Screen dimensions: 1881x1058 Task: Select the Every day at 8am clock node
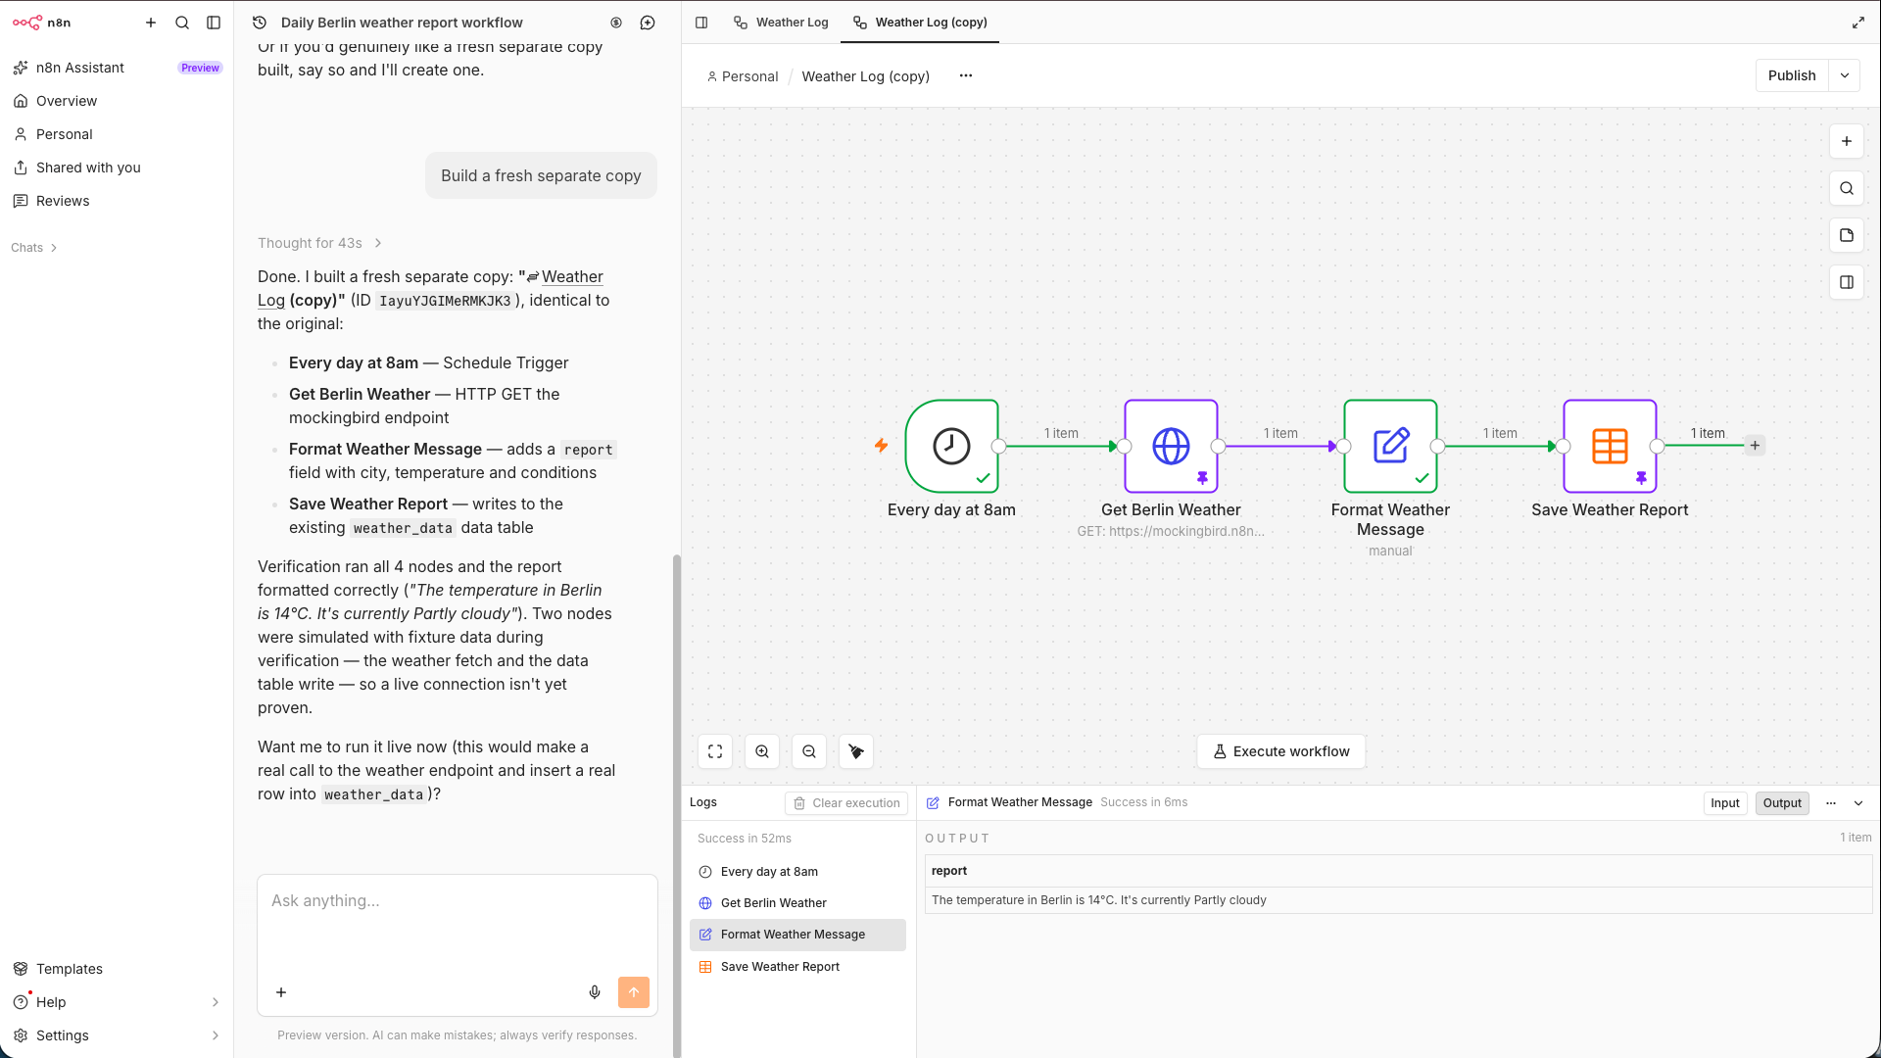tap(951, 446)
